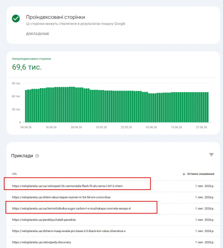The height and width of the screenshot is (248, 223).
Task: Click the Проіндексовані сторінки heading
Action: pyautogui.click(x=56, y=17)
